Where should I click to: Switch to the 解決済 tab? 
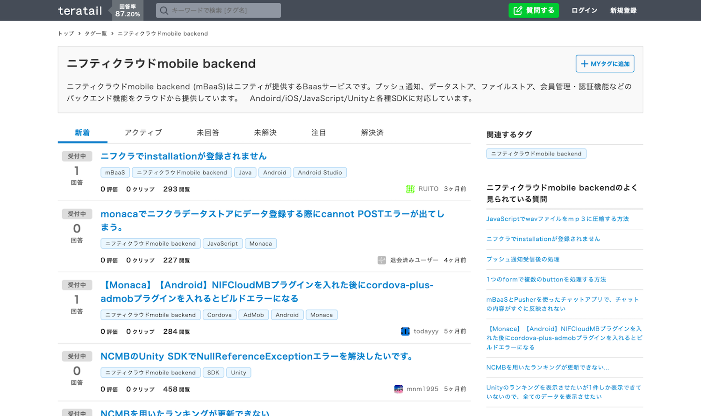372,133
